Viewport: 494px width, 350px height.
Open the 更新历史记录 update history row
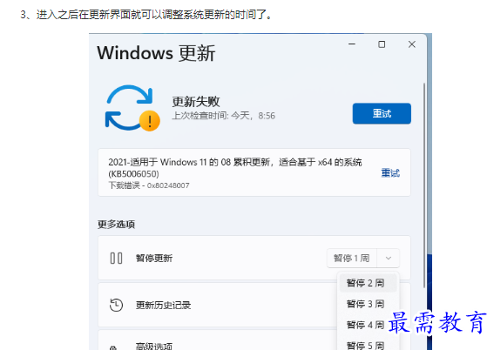click(x=218, y=305)
